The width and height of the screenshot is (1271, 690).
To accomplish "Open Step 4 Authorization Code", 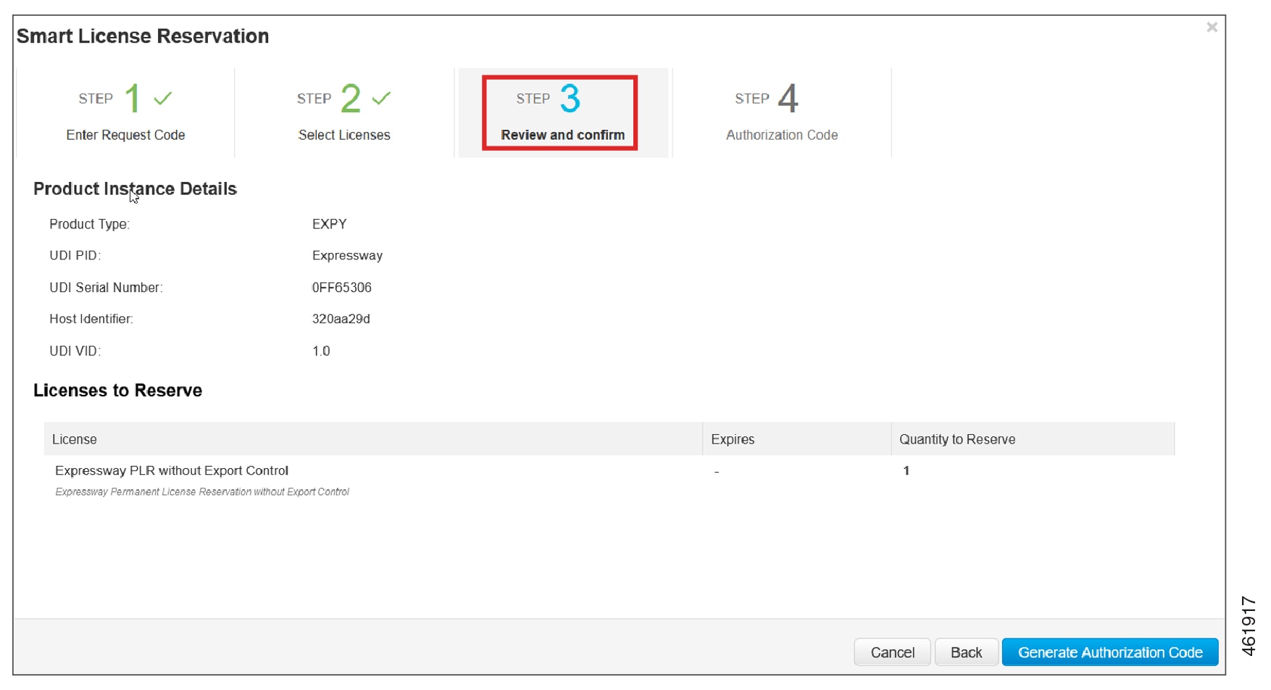I will [x=782, y=112].
